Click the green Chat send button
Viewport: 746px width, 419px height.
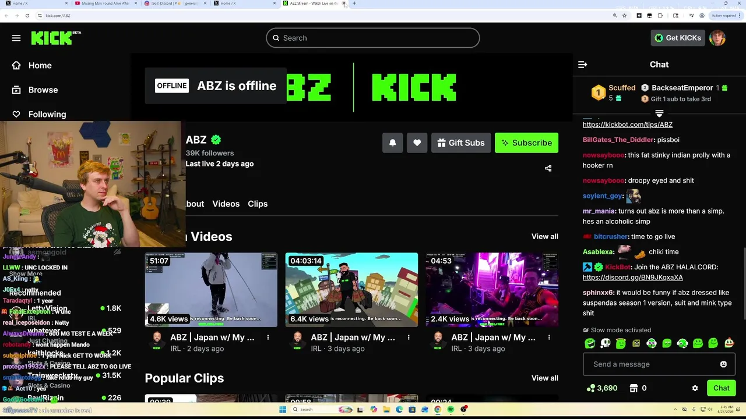click(721, 388)
